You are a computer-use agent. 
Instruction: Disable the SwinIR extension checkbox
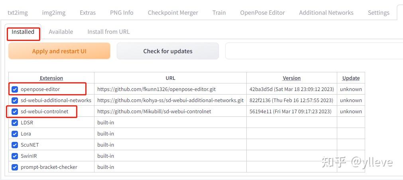pos(15,156)
